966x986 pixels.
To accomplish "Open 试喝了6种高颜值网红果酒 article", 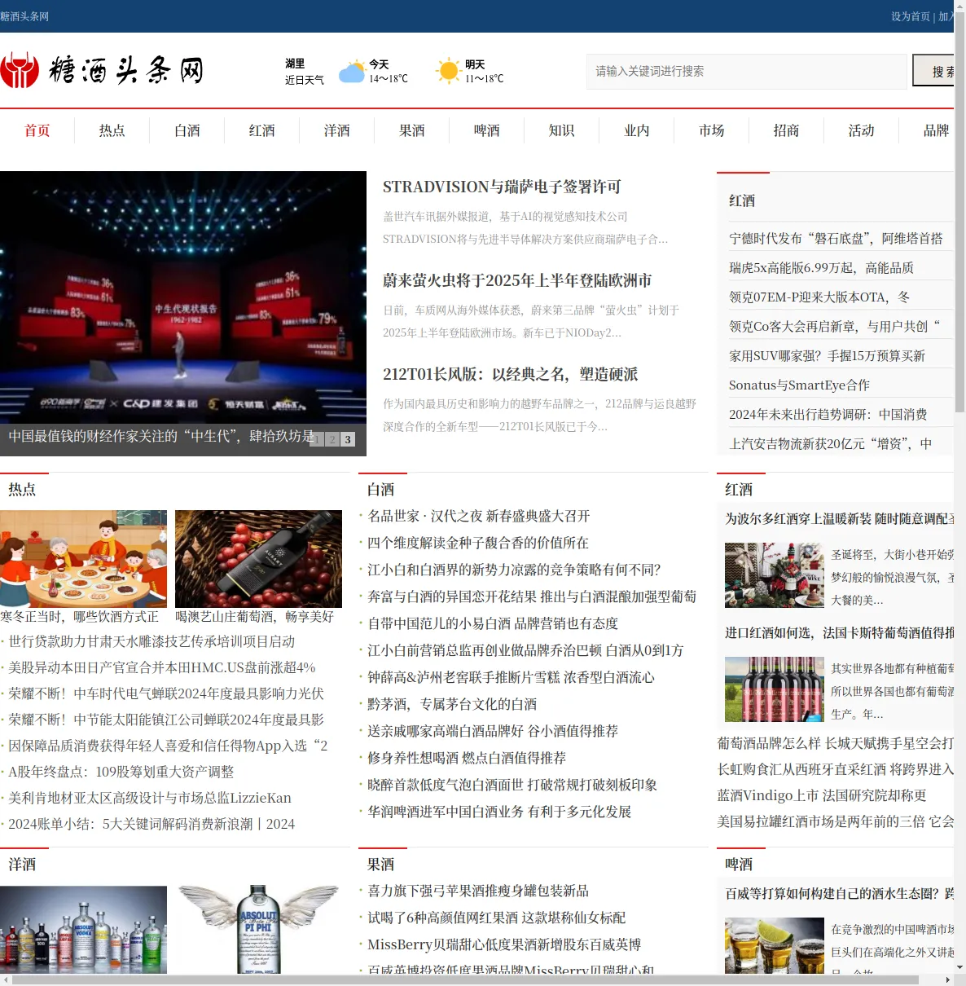I will click(x=496, y=918).
